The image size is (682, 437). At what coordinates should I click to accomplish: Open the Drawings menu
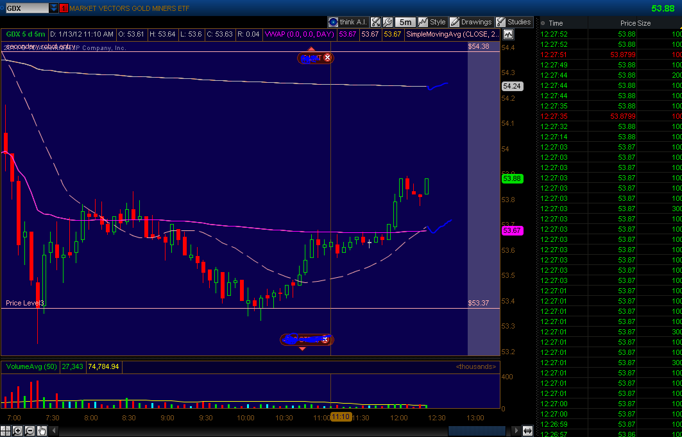[472, 22]
